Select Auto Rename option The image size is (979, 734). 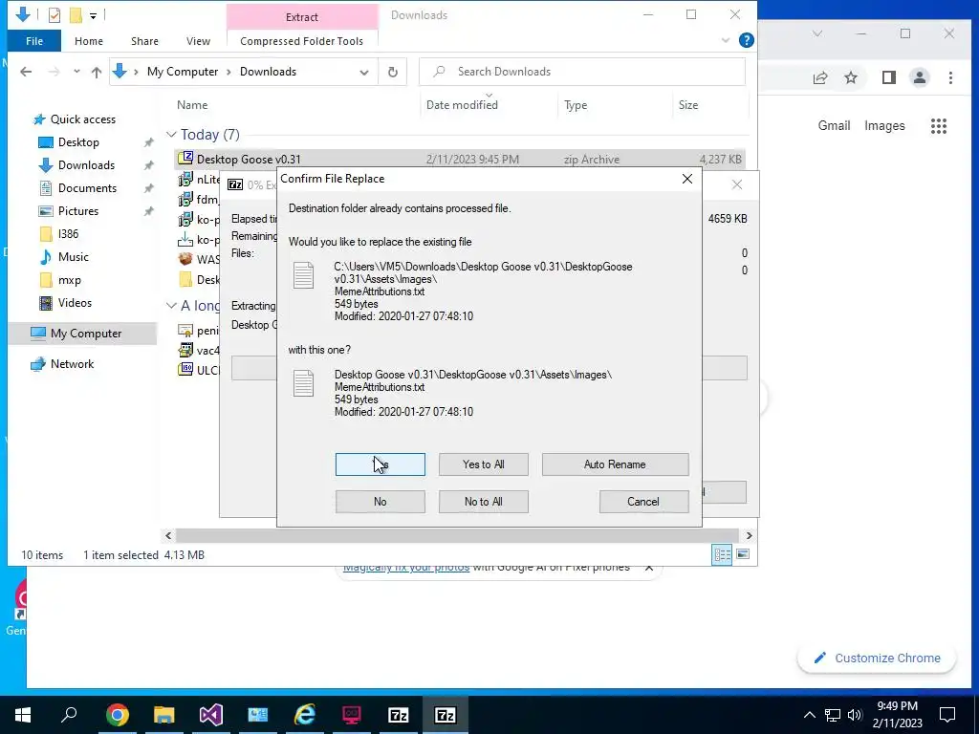615,464
